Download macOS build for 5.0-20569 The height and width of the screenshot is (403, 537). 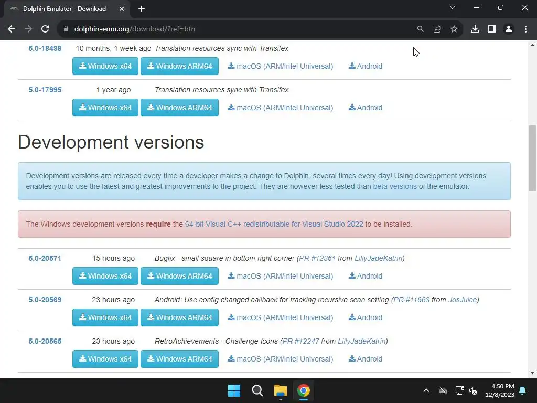(x=281, y=317)
